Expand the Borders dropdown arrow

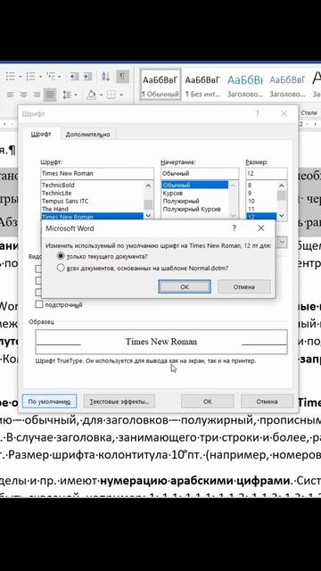121,95
